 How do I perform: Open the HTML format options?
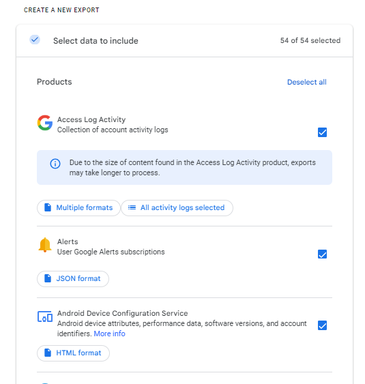[x=73, y=353]
